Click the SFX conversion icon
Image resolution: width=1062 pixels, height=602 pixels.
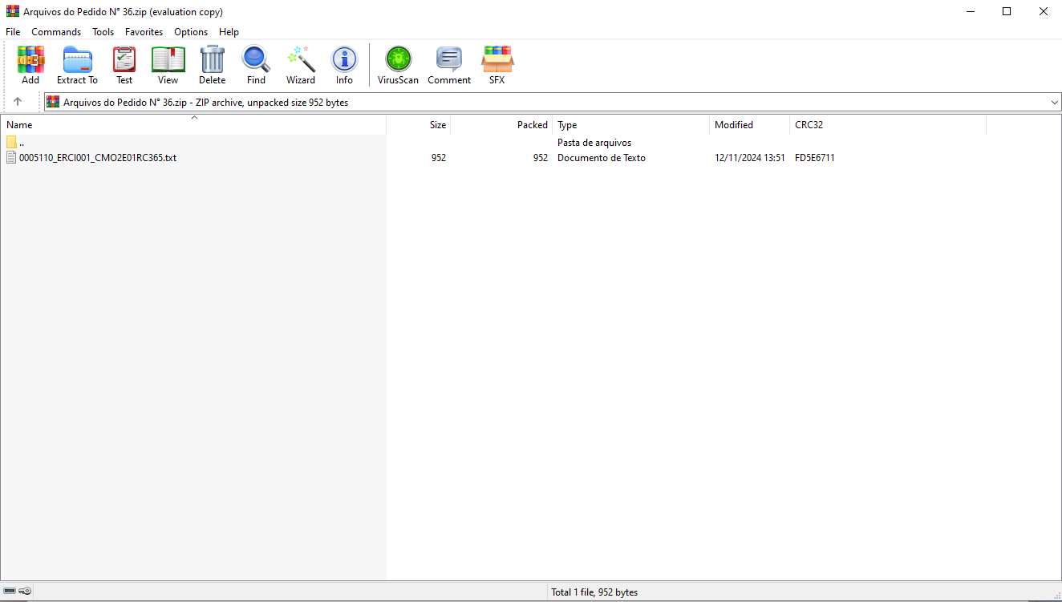click(497, 65)
